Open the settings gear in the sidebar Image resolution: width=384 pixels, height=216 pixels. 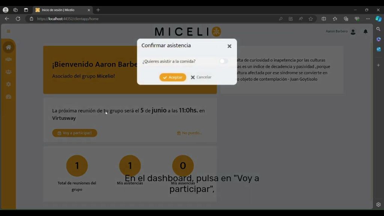pyautogui.click(x=8, y=84)
